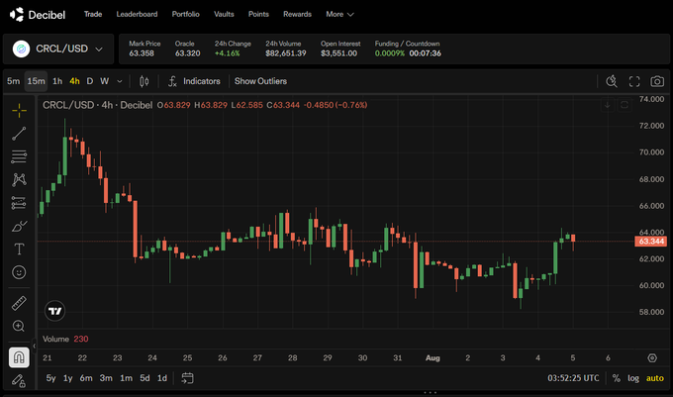
Task: Open the chart settings gear icon
Action: (652, 358)
